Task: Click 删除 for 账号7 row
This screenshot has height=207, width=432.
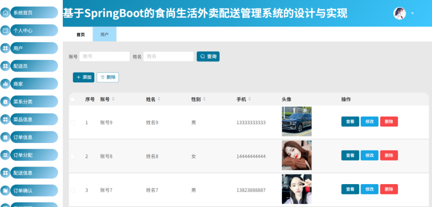Action: pyautogui.click(x=389, y=189)
